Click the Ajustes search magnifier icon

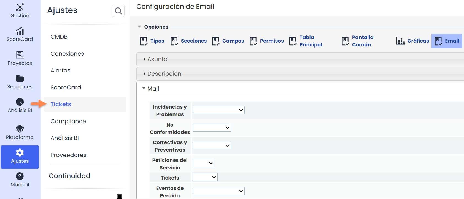pos(118,11)
